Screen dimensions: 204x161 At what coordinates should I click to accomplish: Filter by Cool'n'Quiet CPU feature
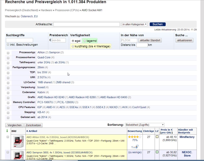(x=139, y=107)
